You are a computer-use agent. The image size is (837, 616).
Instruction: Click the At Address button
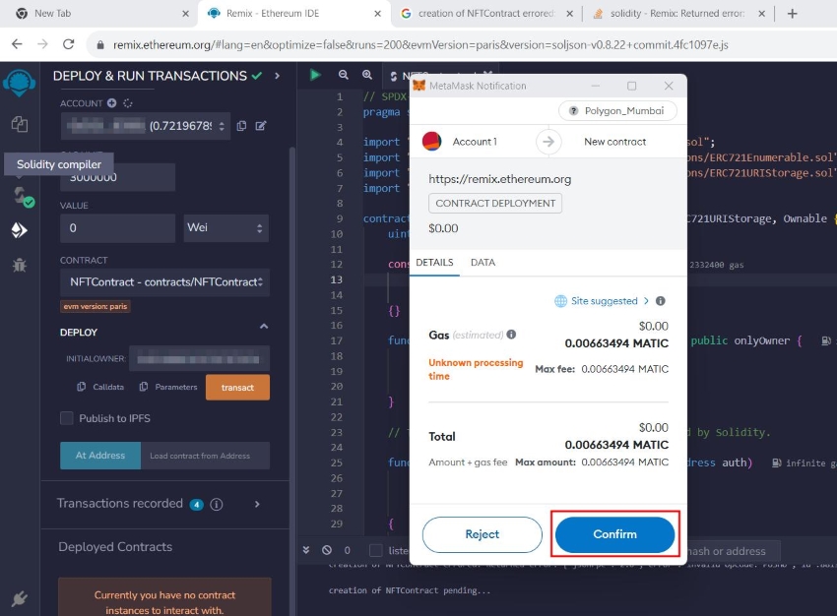(100, 456)
